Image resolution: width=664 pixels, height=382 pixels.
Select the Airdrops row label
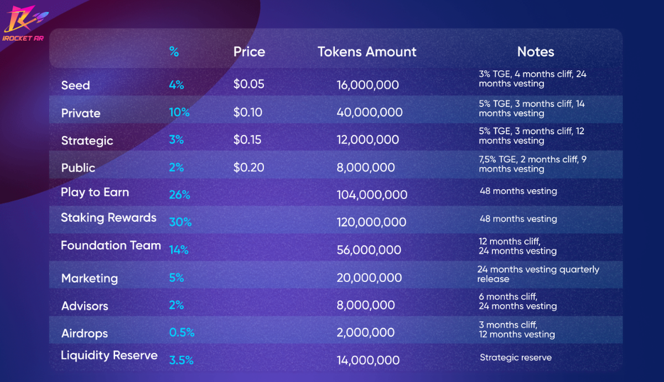pyautogui.click(x=84, y=333)
